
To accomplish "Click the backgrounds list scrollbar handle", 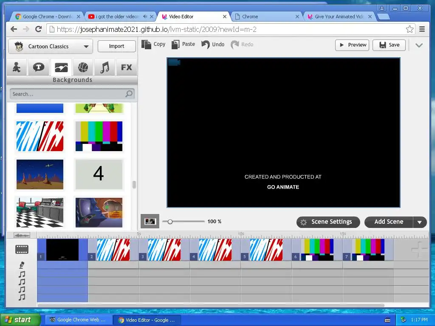I will tap(134, 185).
